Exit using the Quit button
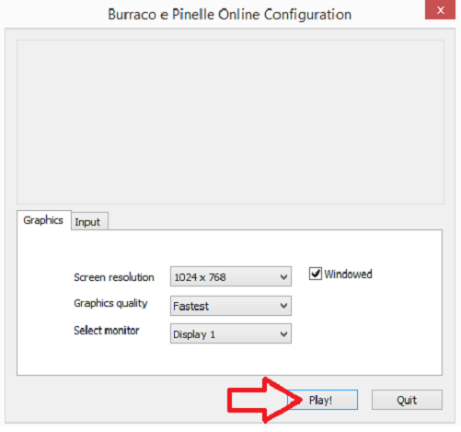The image size is (461, 432). pos(407,400)
